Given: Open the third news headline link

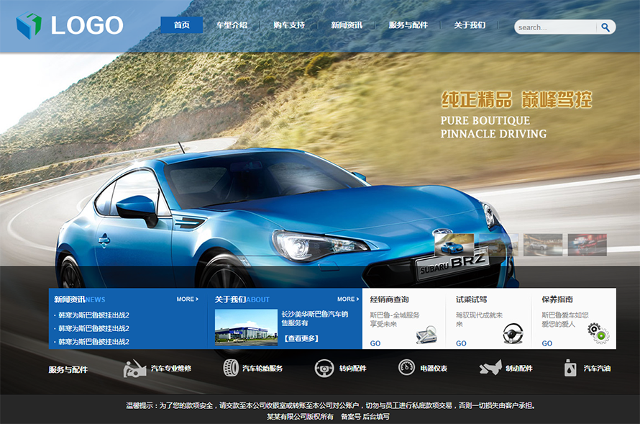Looking at the screenshot, I should 94,341.
